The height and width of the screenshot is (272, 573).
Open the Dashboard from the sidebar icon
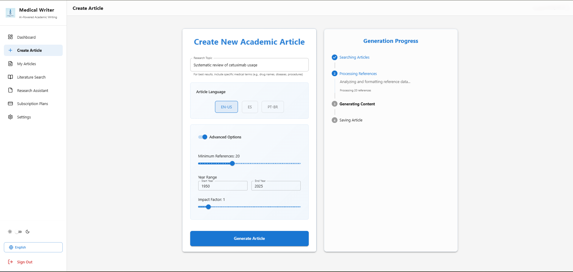pyautogui.click(x=10, y=37)
